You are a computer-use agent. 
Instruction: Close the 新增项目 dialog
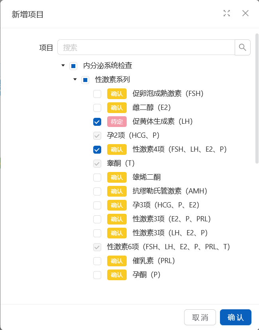coord(245,13)
